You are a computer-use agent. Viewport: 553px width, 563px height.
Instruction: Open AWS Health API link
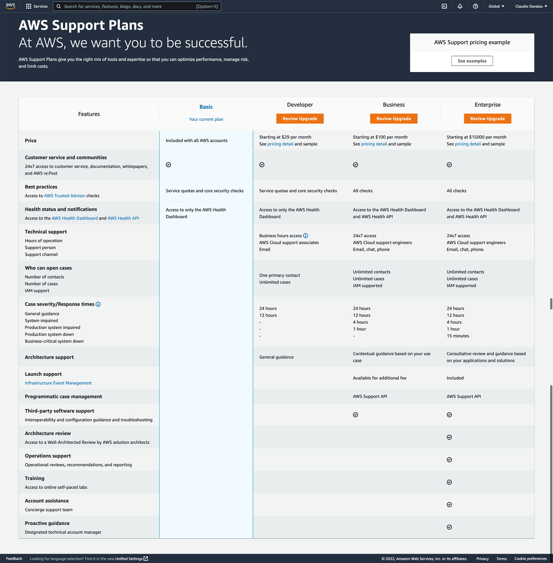[x=123, y=218]
